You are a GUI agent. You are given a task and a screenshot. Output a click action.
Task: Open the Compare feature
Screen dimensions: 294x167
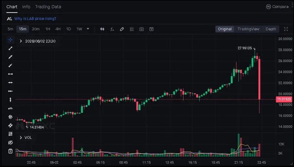click(277, 7)
